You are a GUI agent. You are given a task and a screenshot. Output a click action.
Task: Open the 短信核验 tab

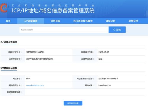55,21
